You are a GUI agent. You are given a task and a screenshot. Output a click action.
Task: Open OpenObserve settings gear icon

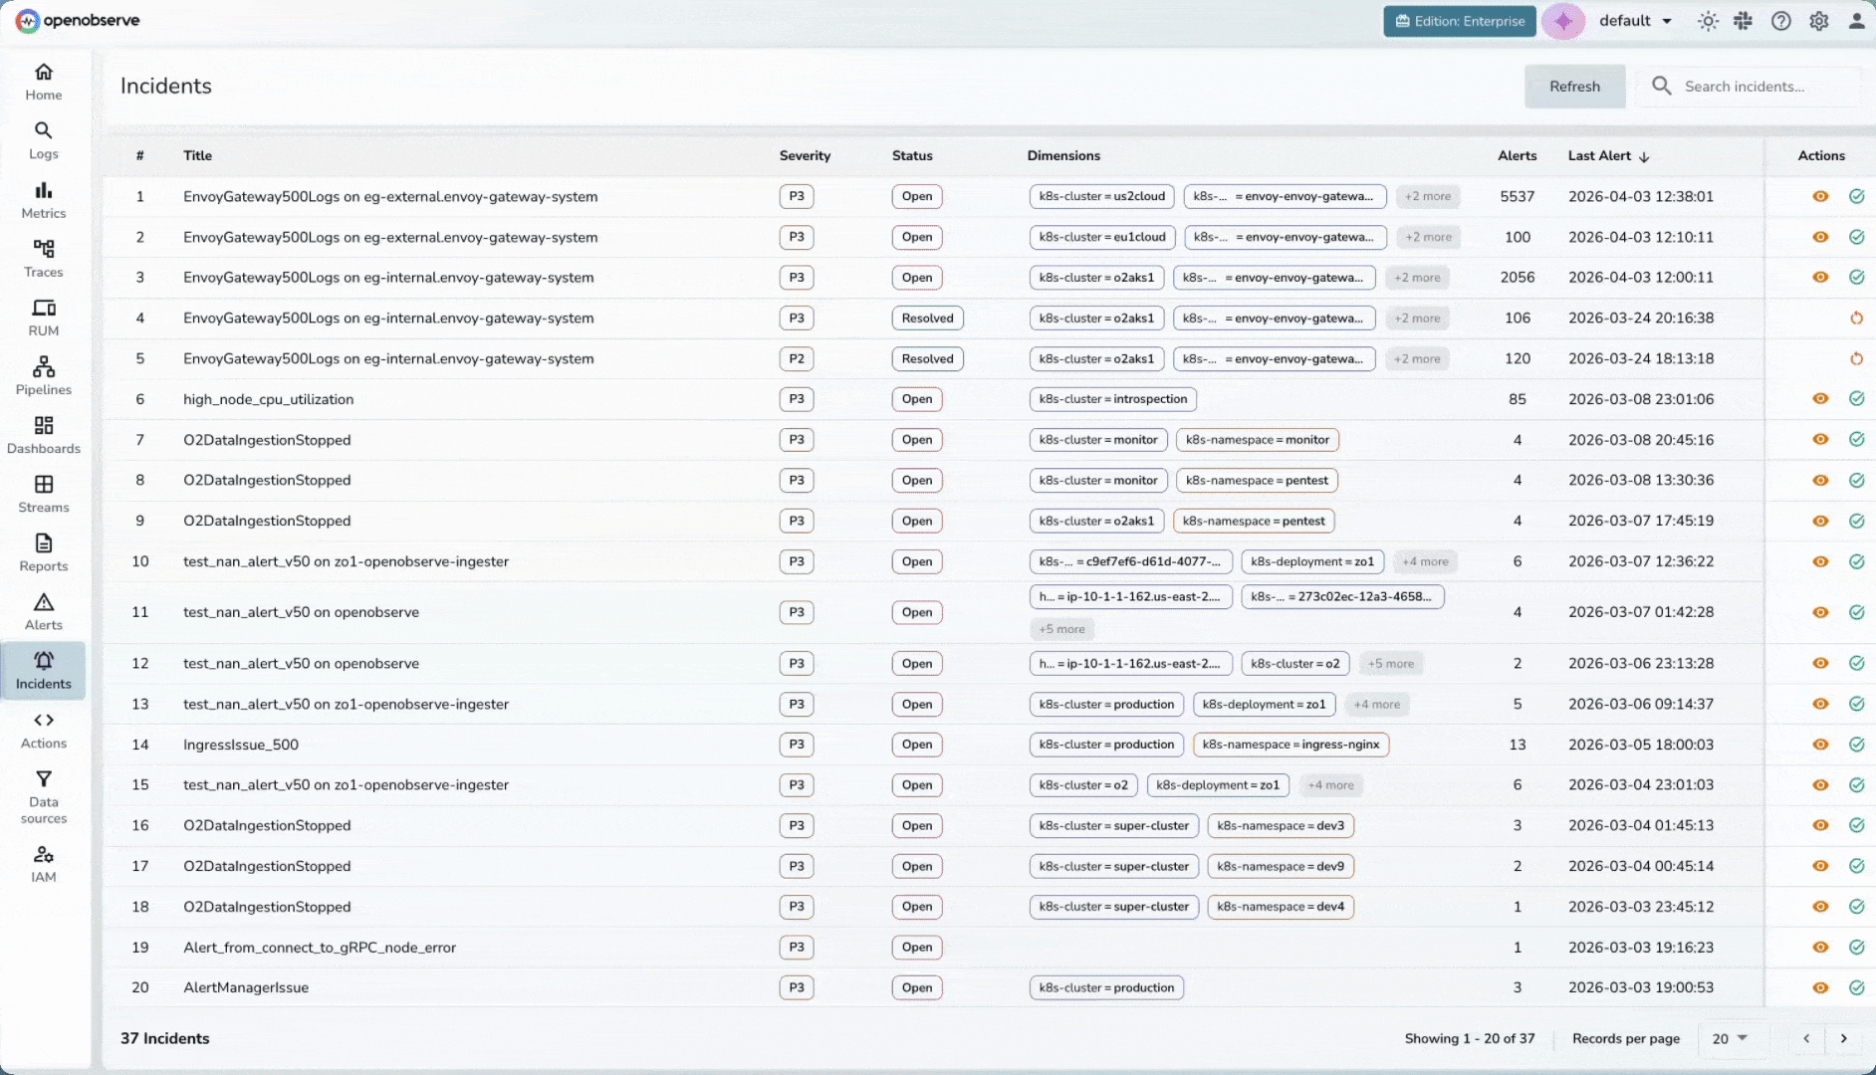1820,20
